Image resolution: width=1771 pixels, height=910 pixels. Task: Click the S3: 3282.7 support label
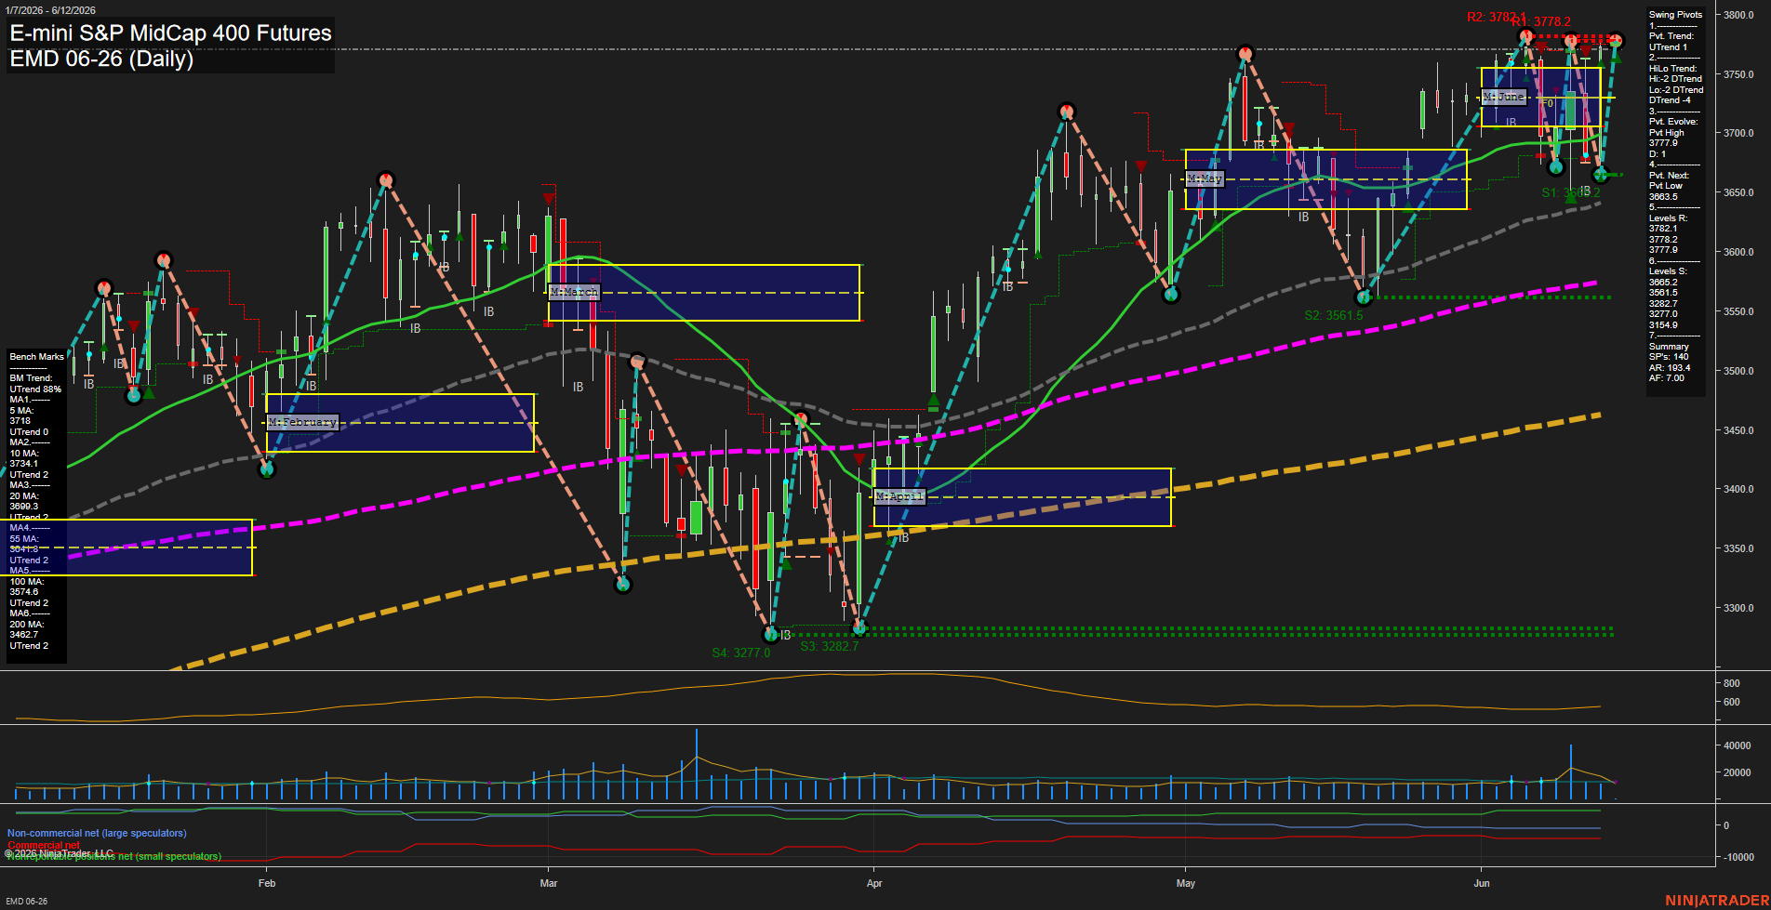(830, 646)
